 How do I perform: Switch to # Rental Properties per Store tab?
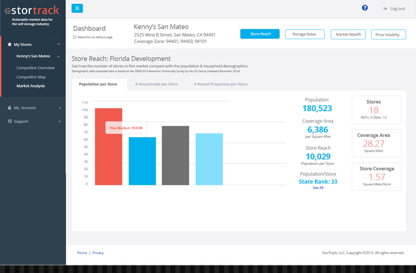click(221, 84)
